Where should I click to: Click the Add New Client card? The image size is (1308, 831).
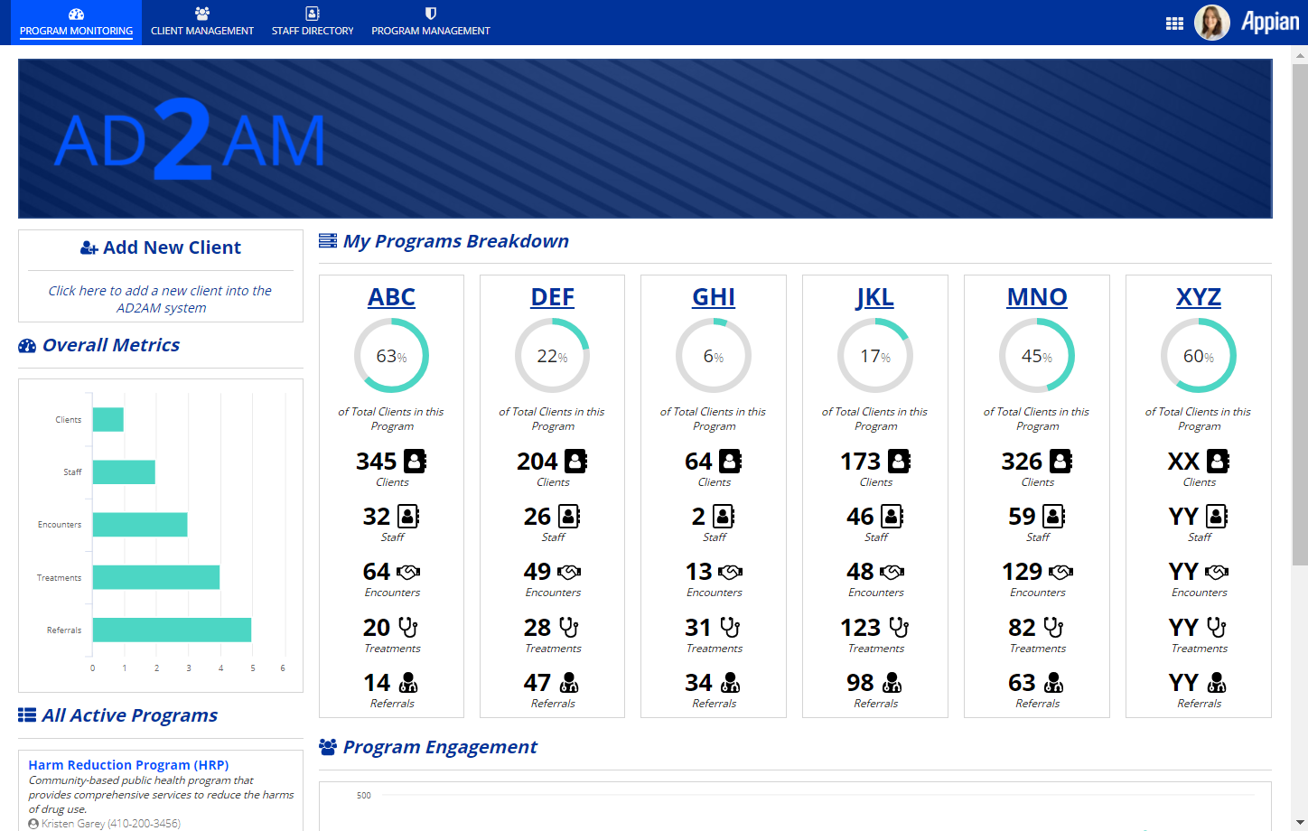tap(161, 275)
